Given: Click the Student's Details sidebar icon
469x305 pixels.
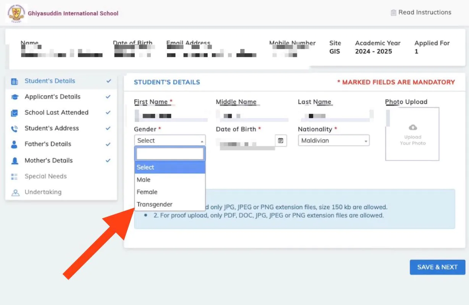Looking at the screenshot, I should coord(15,81).
